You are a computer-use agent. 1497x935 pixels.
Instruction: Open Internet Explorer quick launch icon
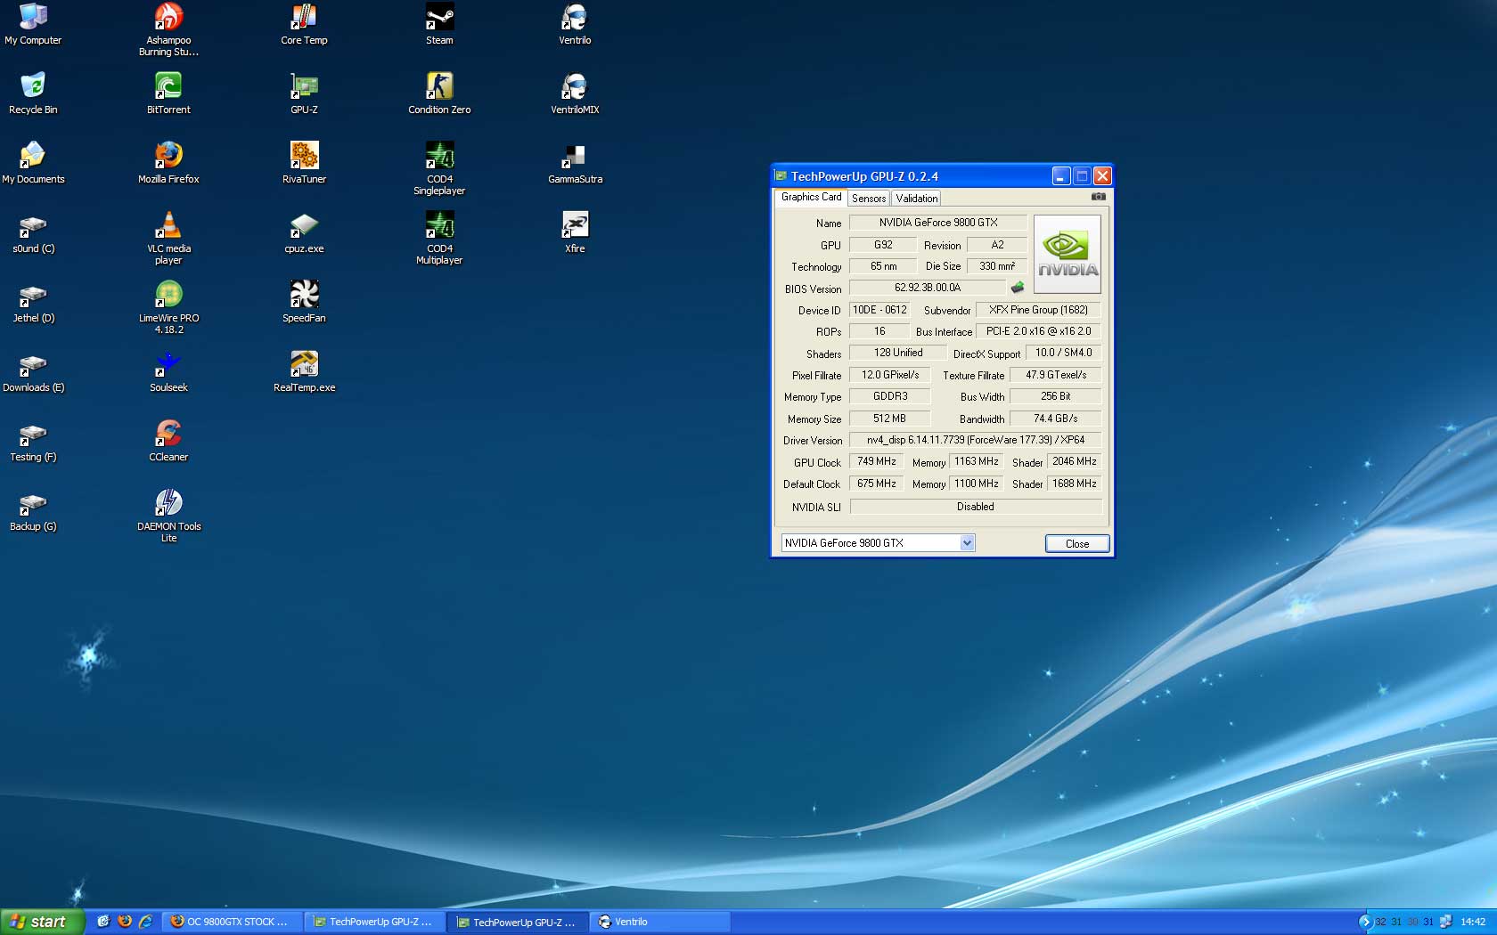[x=145, y=922]
